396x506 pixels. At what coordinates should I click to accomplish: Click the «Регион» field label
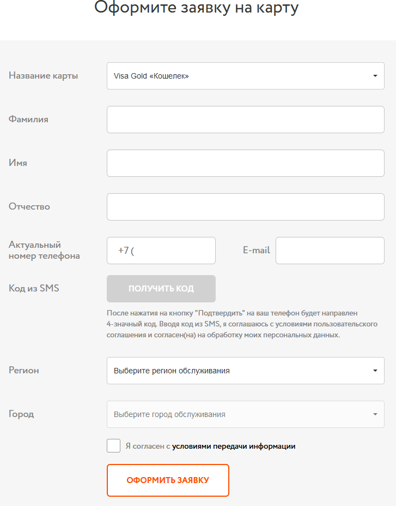click(24, 370)
